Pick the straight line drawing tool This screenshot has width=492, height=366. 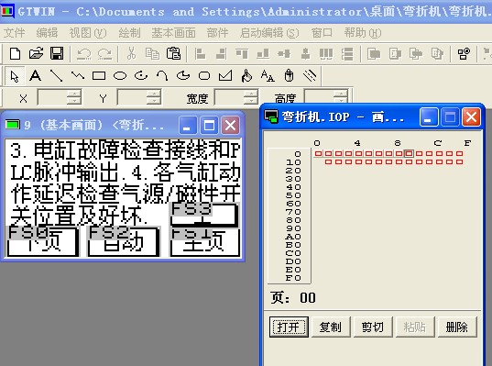click(x=57, y=76)
